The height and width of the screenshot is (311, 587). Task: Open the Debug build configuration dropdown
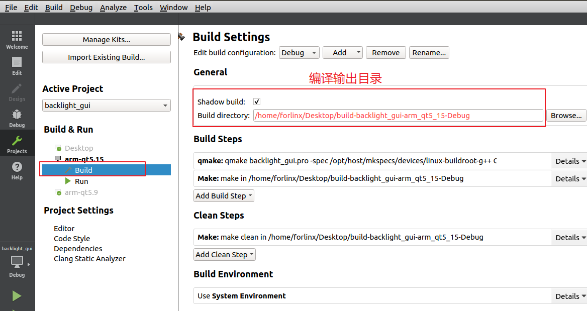click(299, 53)
